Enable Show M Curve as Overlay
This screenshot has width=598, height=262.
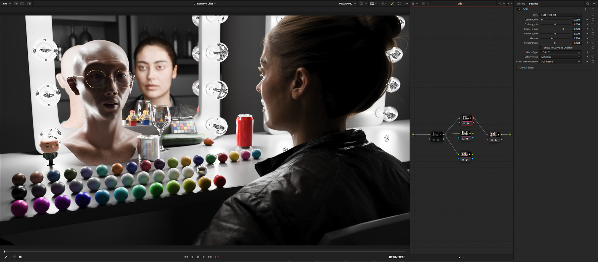[541, 48]
